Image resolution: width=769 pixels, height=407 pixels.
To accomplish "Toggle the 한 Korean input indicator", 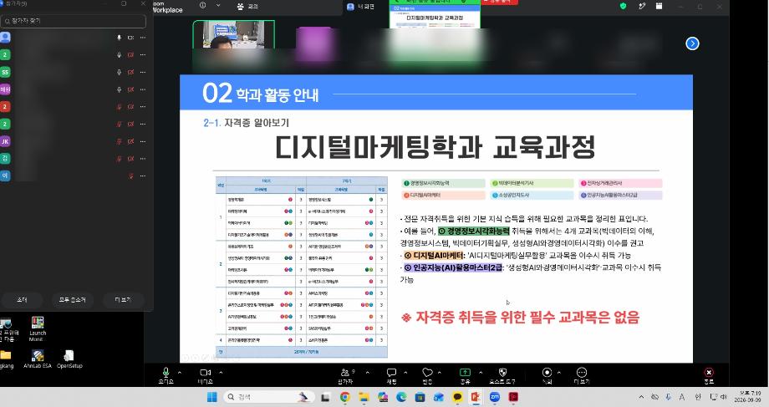I will [697, 397].
